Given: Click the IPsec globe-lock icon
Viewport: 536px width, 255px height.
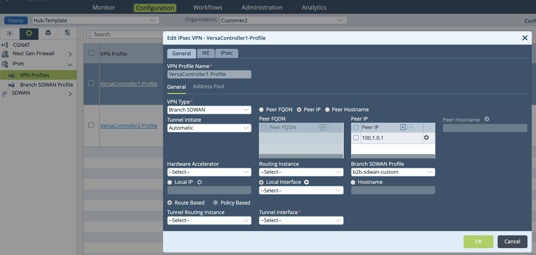Looking at the screenshot, I should click(5, 64).
